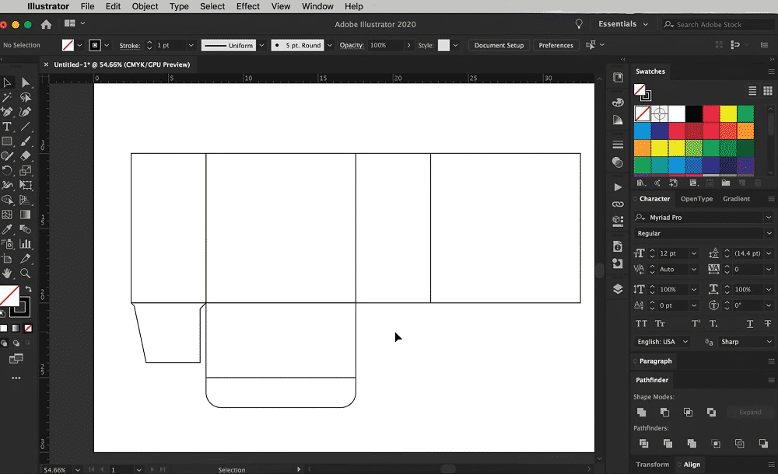Switch to the Gradient tab
This screenshot has width=778, height=474.
[x=736, y=199]
